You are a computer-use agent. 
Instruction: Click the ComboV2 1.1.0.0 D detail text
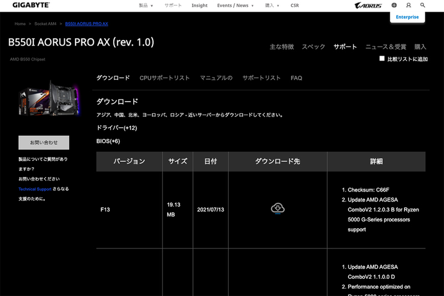pyautogui.click(x=371, y=277)
